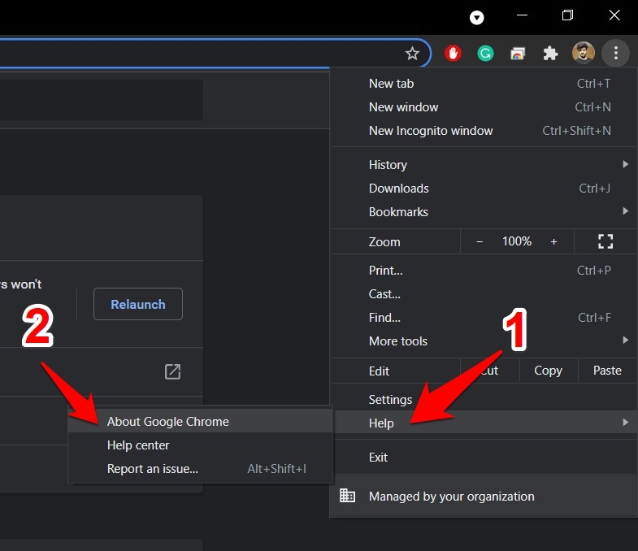Open the red hand ad-blocker extension
The height and width of the screenshot is (551, 638).
453,54
